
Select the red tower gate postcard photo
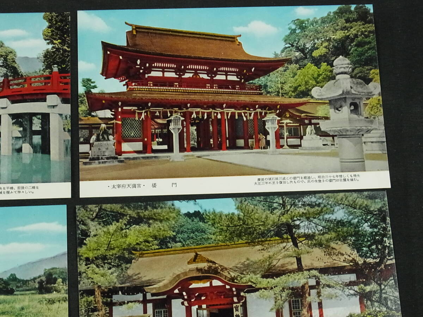233,93
